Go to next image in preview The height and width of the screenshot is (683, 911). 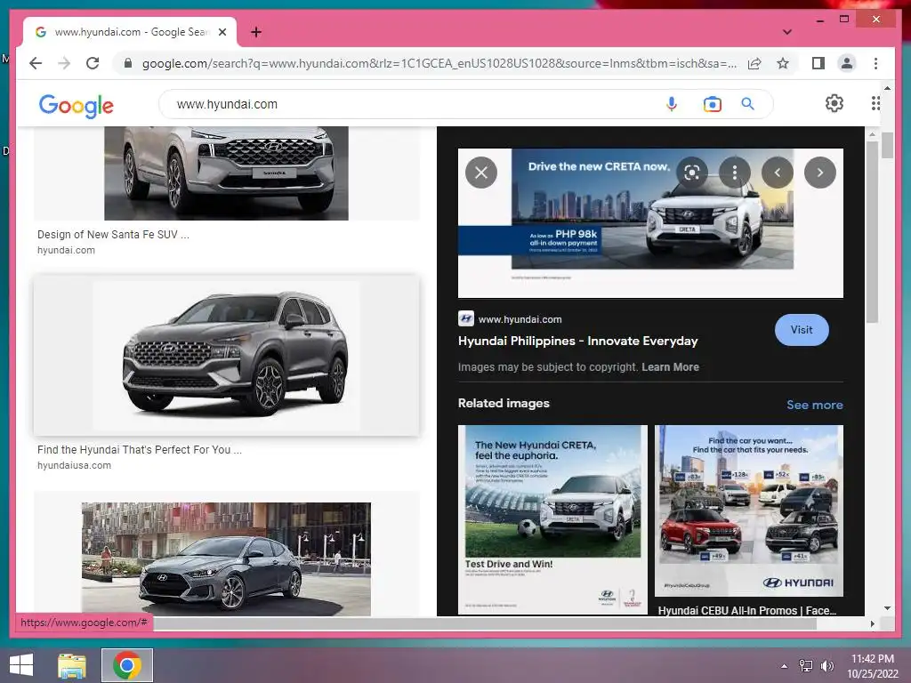pyautogui.click(x=819, y=173)
